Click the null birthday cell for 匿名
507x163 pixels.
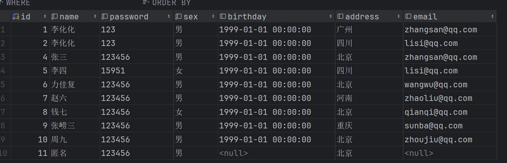(x=276, y=153)
